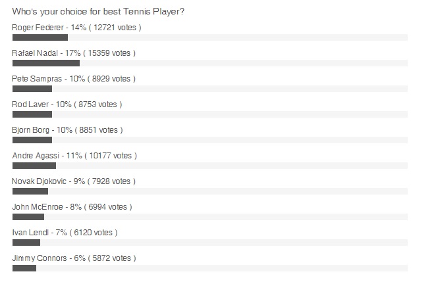Select the Ivan Lendl poll entry
Viewport: 440px width, 301px height.
tap(65, 233)
